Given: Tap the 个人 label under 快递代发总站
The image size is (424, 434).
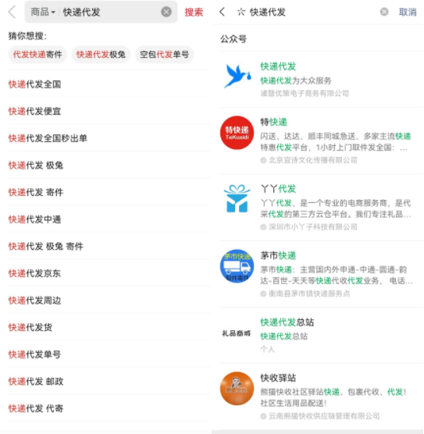Looking at the screenshot, I should [267, 349].
